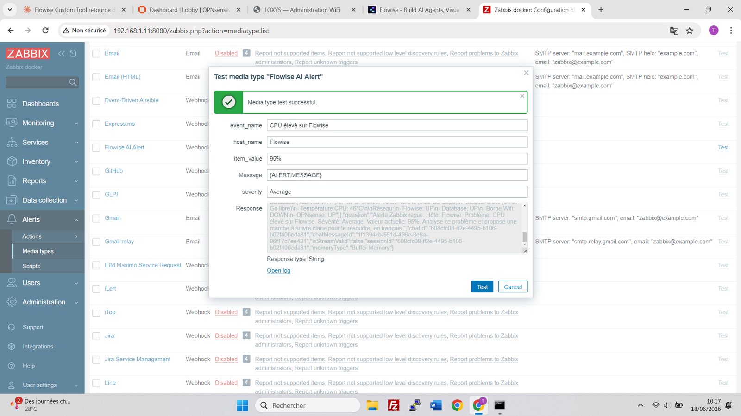Click the Zabbix logo in sidebar
Image resolution: width=741 pixels, height=416 pixels.
point(28,54)
